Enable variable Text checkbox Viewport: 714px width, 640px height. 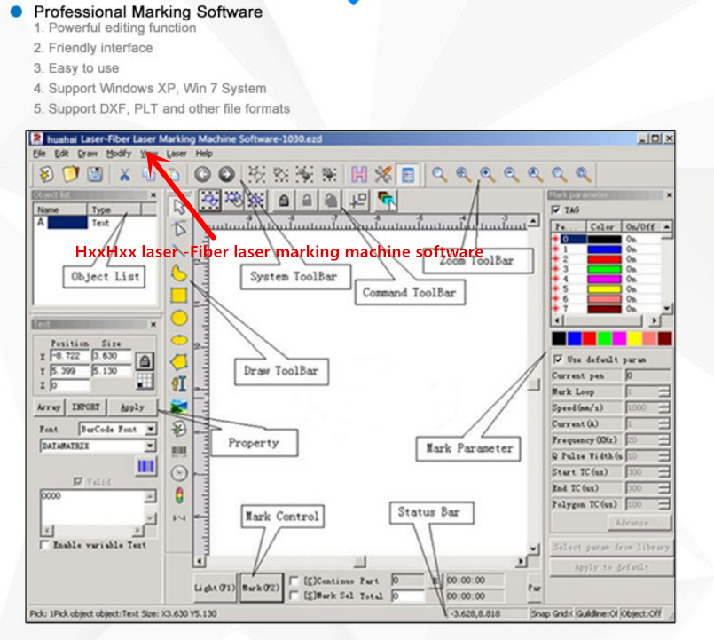(45, 545)
